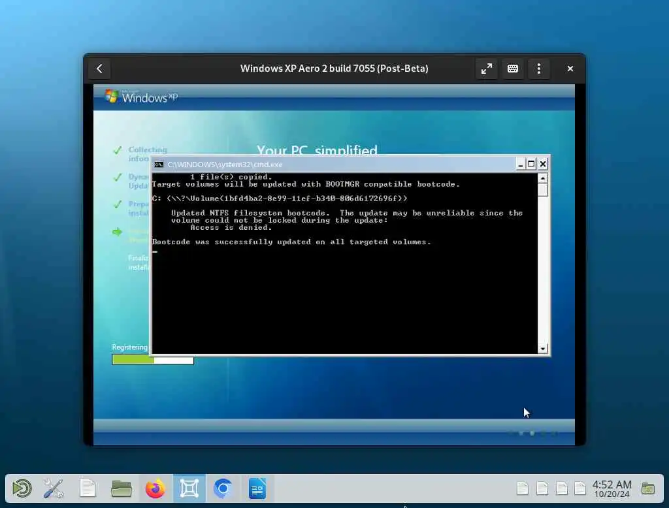Enter fullscreen mode in Boxes
The width and height of the screenshot is (669, 508).
point(486,69)
